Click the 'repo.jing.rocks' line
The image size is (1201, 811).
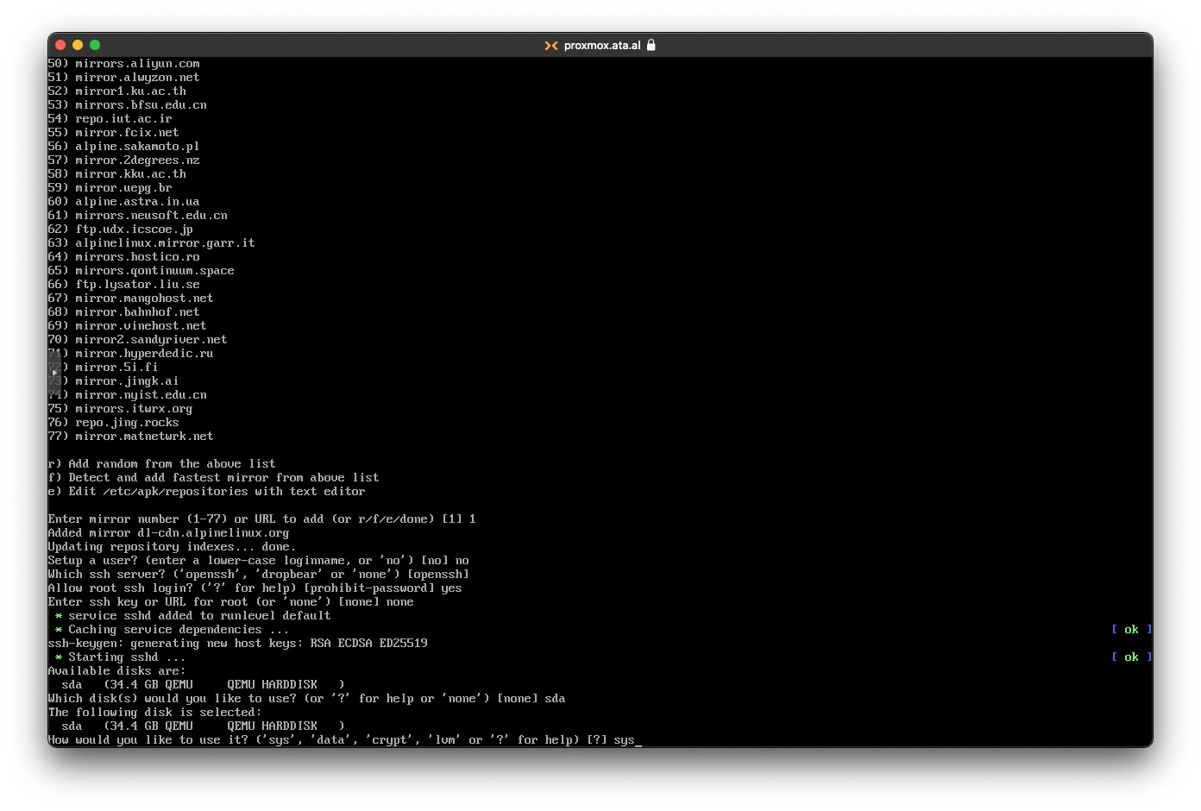114,423
